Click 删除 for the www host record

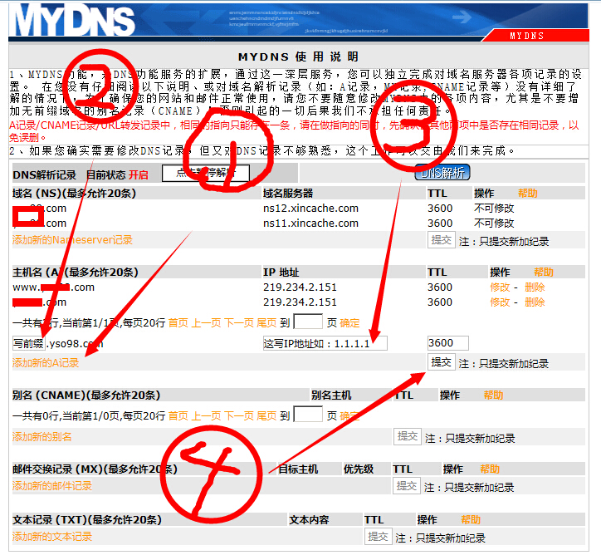point(535,287)
